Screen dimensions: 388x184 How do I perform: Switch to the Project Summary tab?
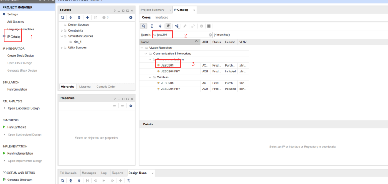152,10
